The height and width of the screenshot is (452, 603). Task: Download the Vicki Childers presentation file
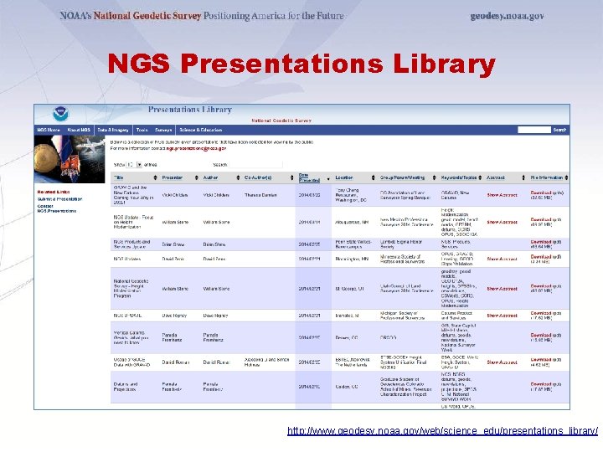click(541, 193)
